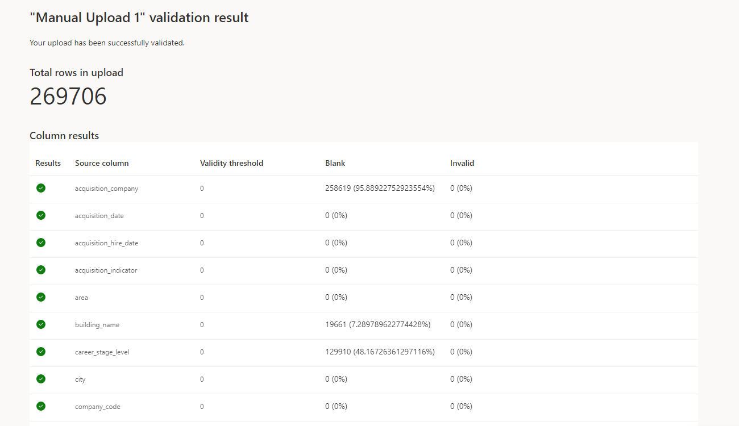Click the green check icon for company_code
Viewport: 739px width, 426px height.
click(41, 406)
